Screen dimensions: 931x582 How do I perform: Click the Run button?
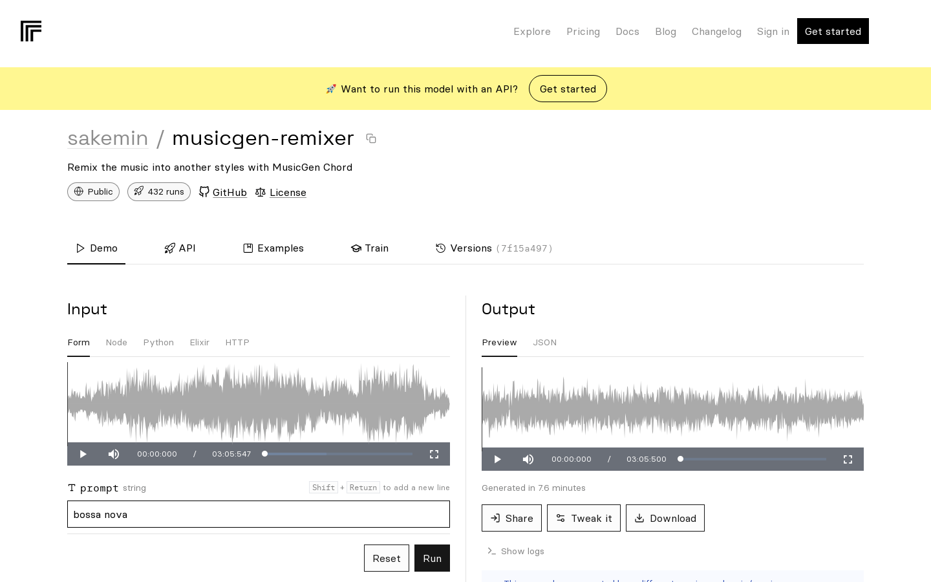tap(432, 558)
